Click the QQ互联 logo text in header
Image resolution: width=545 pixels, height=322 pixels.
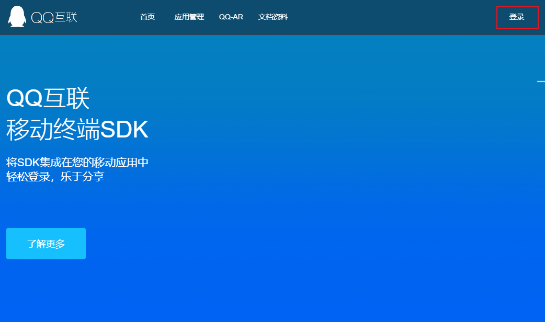pyautogui.click(x=54, y=17)
